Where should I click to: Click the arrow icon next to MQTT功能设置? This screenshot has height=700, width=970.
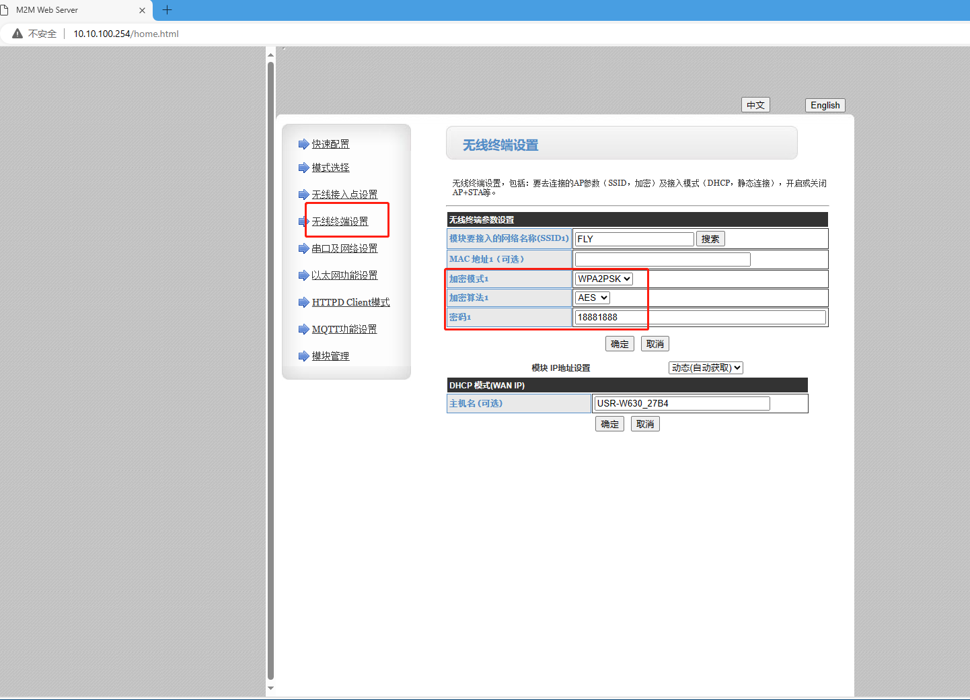click(x=303, y=329)
